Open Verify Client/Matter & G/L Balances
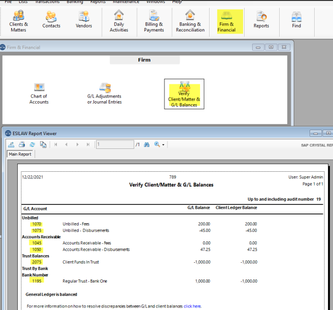Screen dimensions: 333x310 pos(184,94)
